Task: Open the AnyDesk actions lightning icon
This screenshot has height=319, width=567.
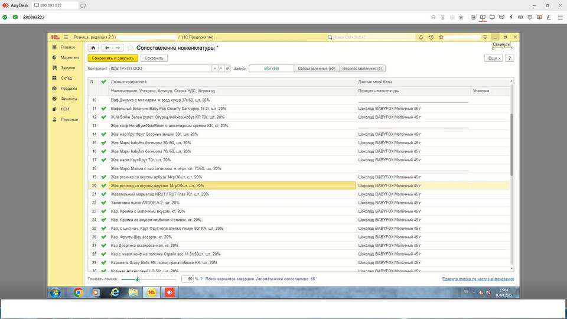Action: pyautogui.click(x=511, y=17)
